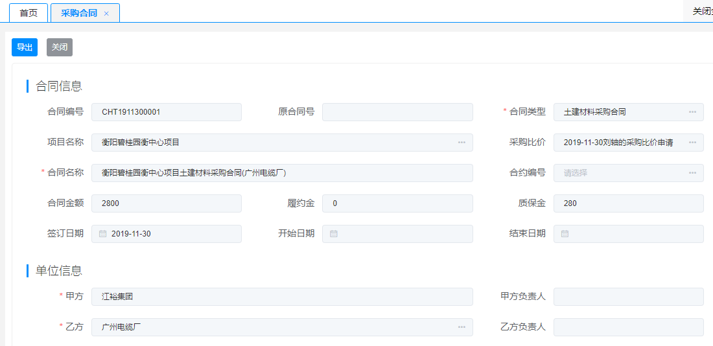Click the 合同金额 field label
The height and width of the screenshot is (346, 713).
[x=65, y=203]
